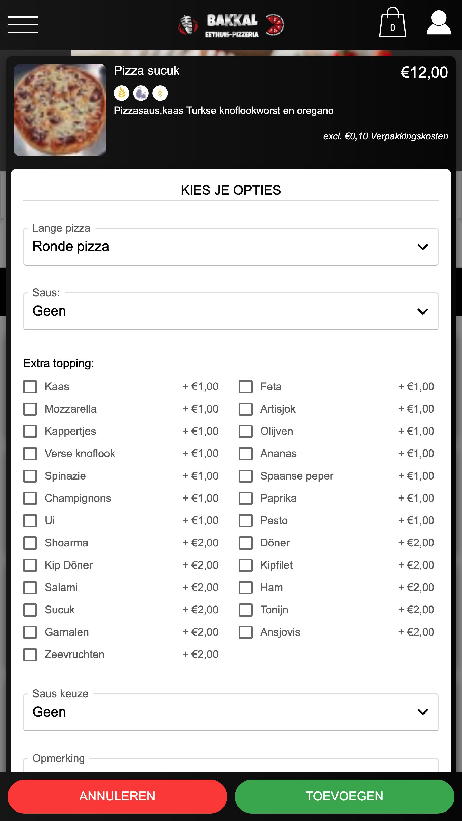Open the user account icon
This screenshot has width=462, height=821.
tap(439, 22)
